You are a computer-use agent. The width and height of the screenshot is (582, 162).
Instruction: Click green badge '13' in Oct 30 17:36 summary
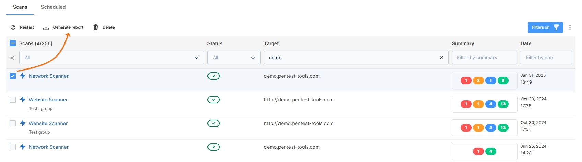[503, 104]
